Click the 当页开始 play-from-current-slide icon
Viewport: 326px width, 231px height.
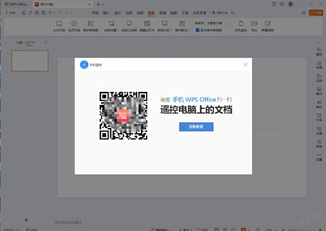[74, 23]
